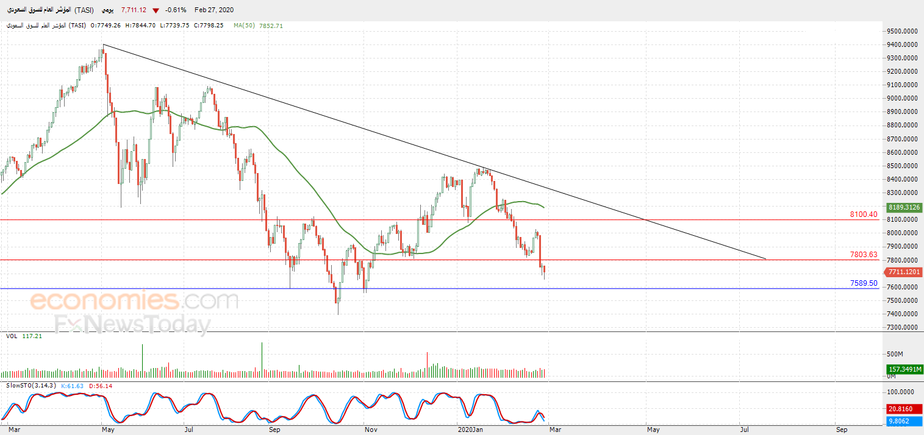Screen dimensions: 924x435
Task: Click the FxNewsToday watermark logo
Action: [133, 324]
